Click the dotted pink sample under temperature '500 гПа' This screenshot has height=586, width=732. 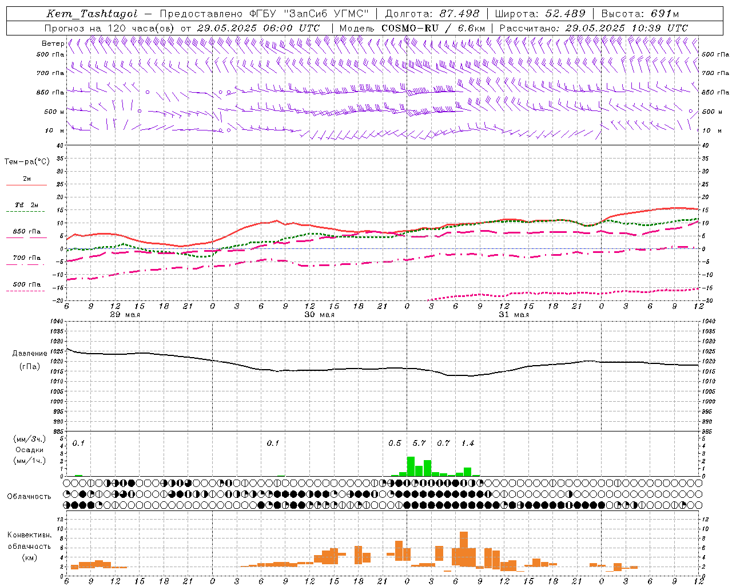[x=25, y=291]
